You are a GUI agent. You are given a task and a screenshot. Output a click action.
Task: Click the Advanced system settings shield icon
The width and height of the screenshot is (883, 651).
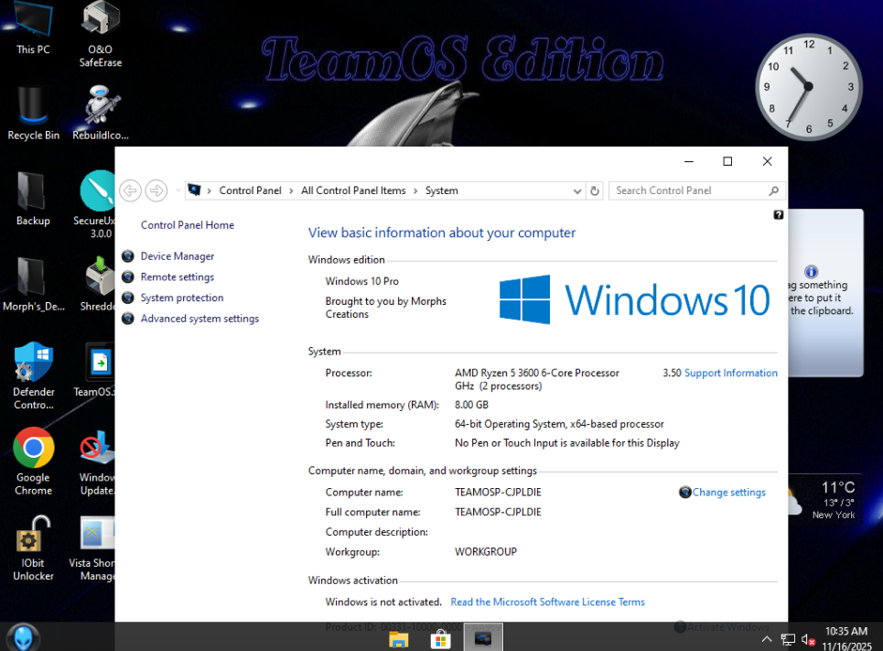pyautogui.click(x=128, y=319)
